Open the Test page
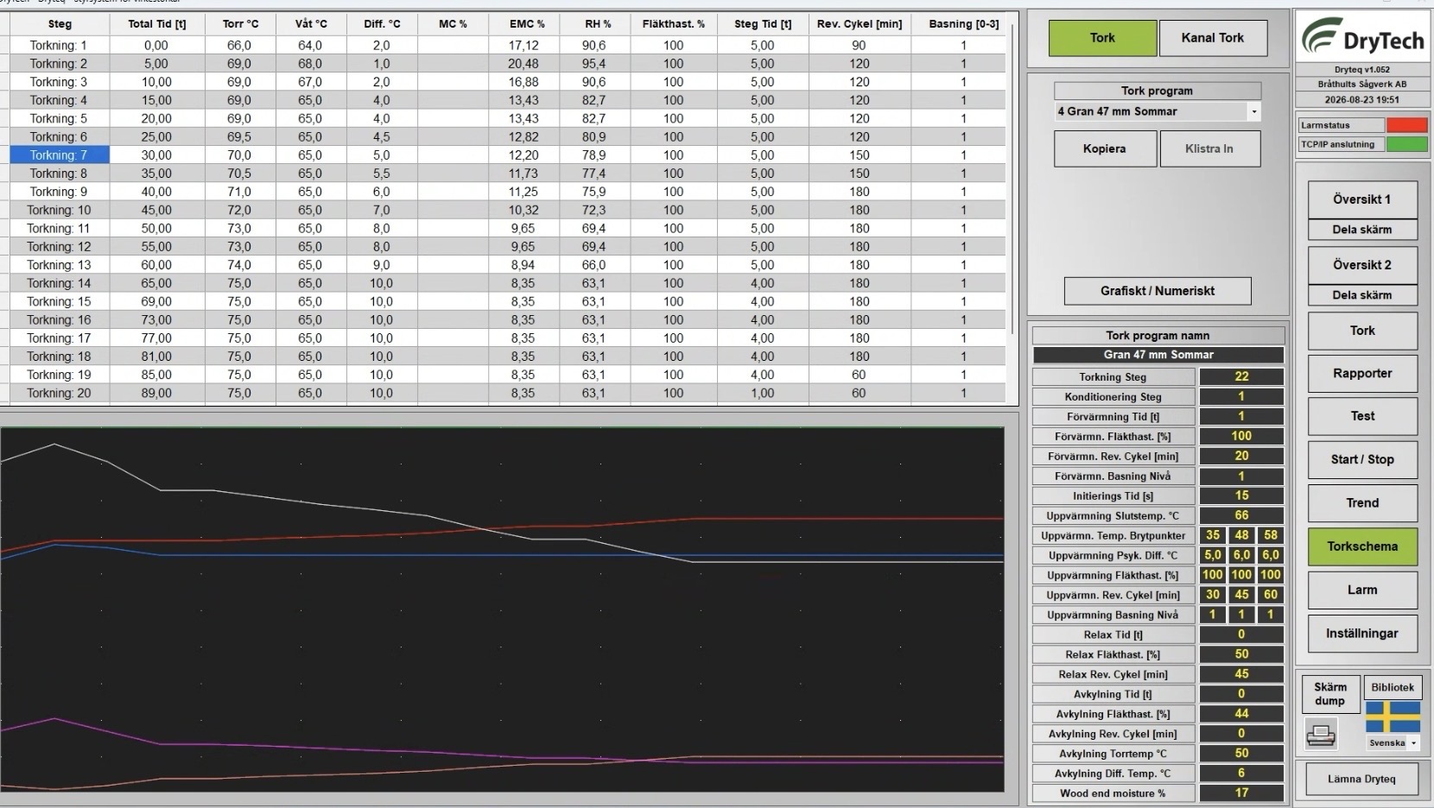This screenshot has width=1434, height=808. (x=1362, y=416)
